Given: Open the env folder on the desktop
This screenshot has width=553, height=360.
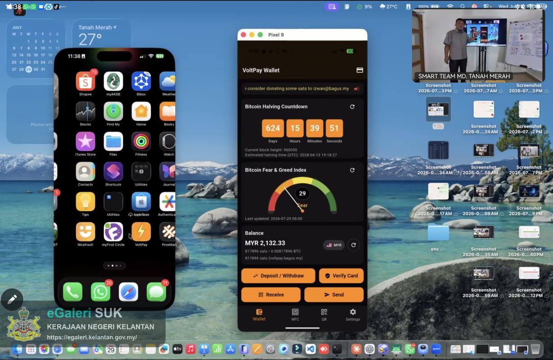Looking at the screenshot, I should point(438,233).
